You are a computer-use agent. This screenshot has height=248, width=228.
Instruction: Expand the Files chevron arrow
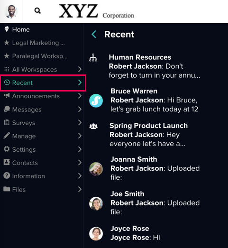pyautogui.click(x=80, y=189)
